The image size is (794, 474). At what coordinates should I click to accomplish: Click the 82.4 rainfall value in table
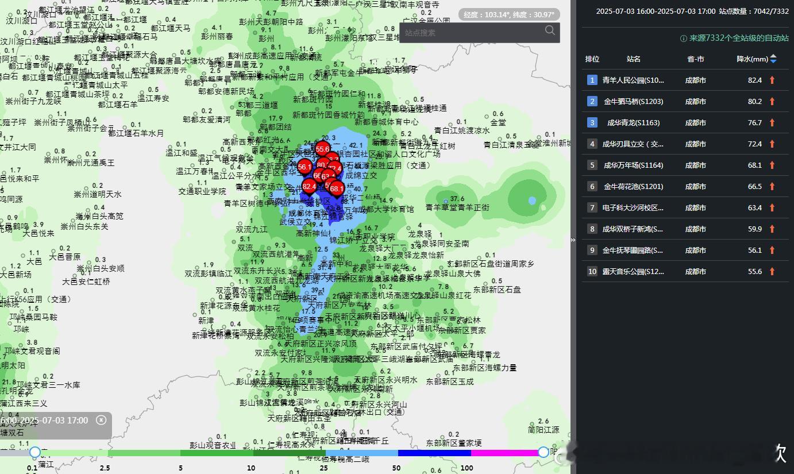[755, 80]
